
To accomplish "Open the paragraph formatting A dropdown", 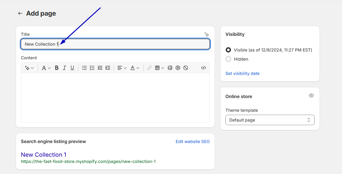I will pos(46,68).
